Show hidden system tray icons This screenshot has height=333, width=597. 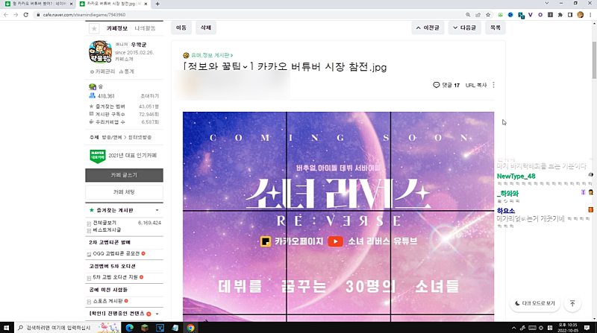coord(513,328)
